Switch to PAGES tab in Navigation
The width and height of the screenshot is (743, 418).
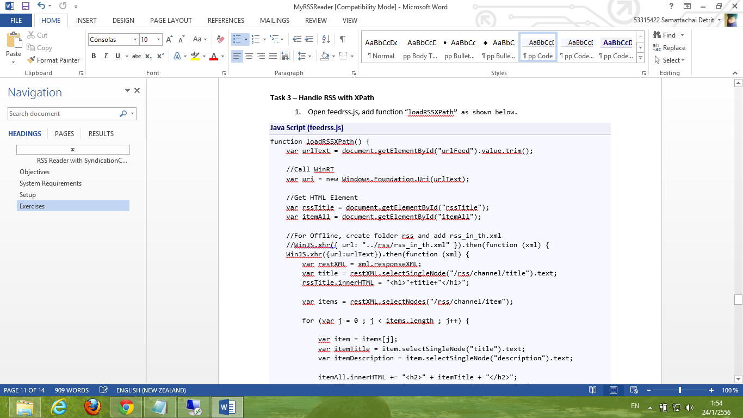[64, 133]
